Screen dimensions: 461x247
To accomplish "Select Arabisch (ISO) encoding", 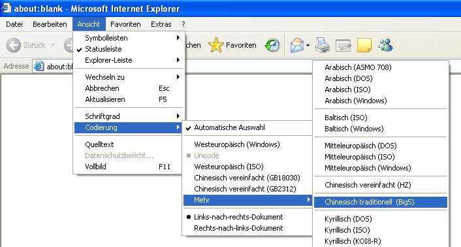I will pos(381,90).
